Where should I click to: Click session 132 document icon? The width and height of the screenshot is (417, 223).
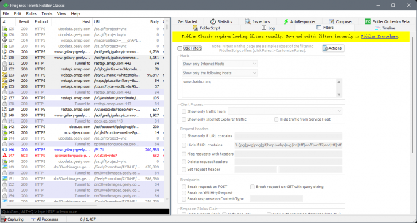click(4, 69)
